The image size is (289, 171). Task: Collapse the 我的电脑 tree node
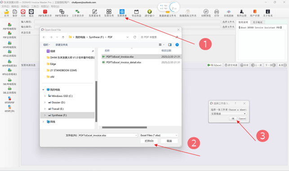click(x=43, y=90)
